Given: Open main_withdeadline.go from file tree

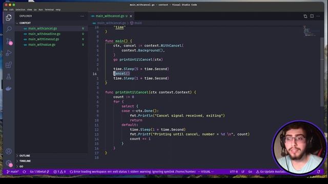Looking at the screenshot, I should pos(51,34).
